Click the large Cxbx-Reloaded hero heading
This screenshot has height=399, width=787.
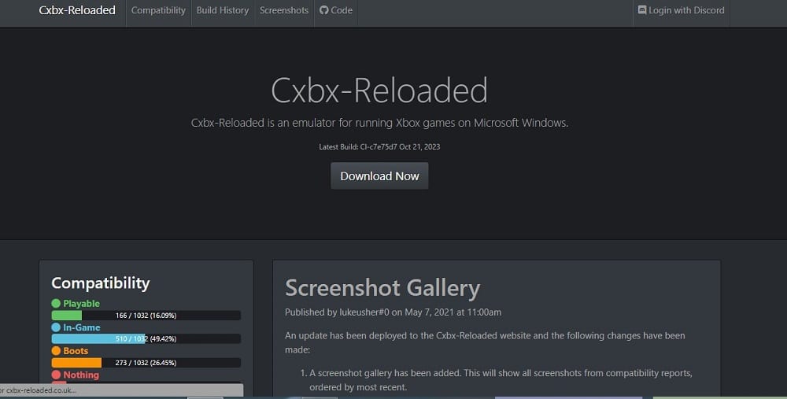pyautogui.click(x=379, y=91)
